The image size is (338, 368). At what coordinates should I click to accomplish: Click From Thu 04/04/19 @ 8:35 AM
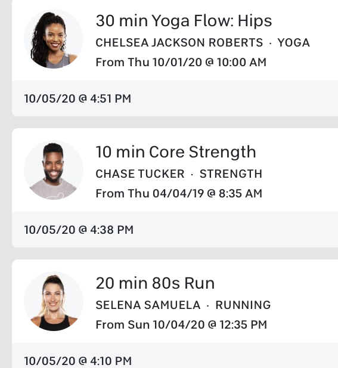click(x=179, y=194)
